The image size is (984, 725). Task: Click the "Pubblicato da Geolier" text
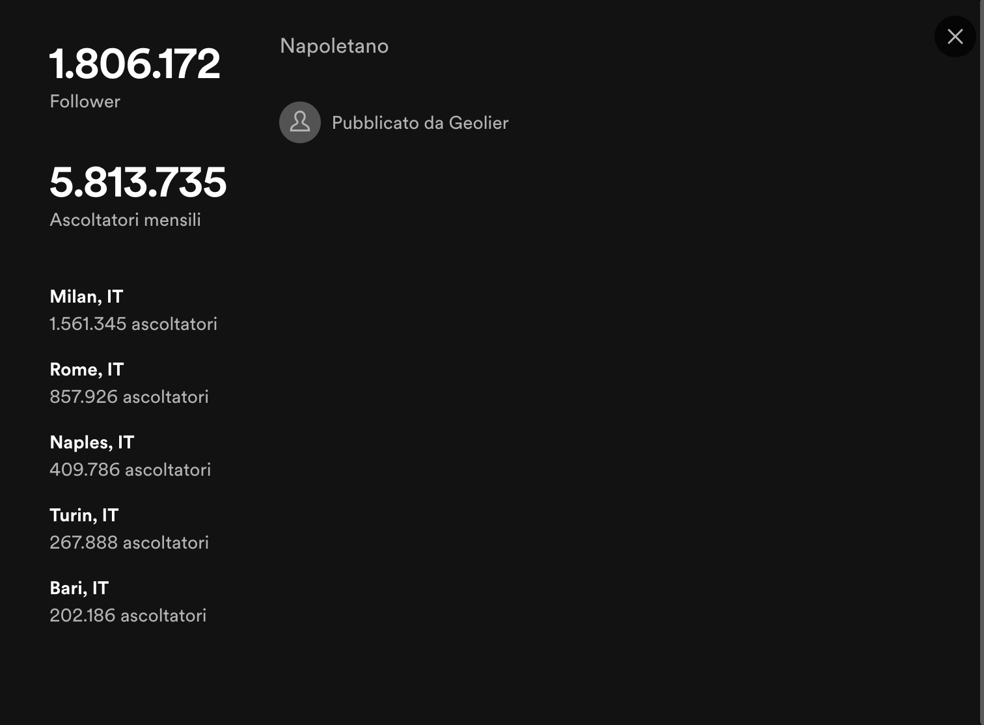[420, 123]
